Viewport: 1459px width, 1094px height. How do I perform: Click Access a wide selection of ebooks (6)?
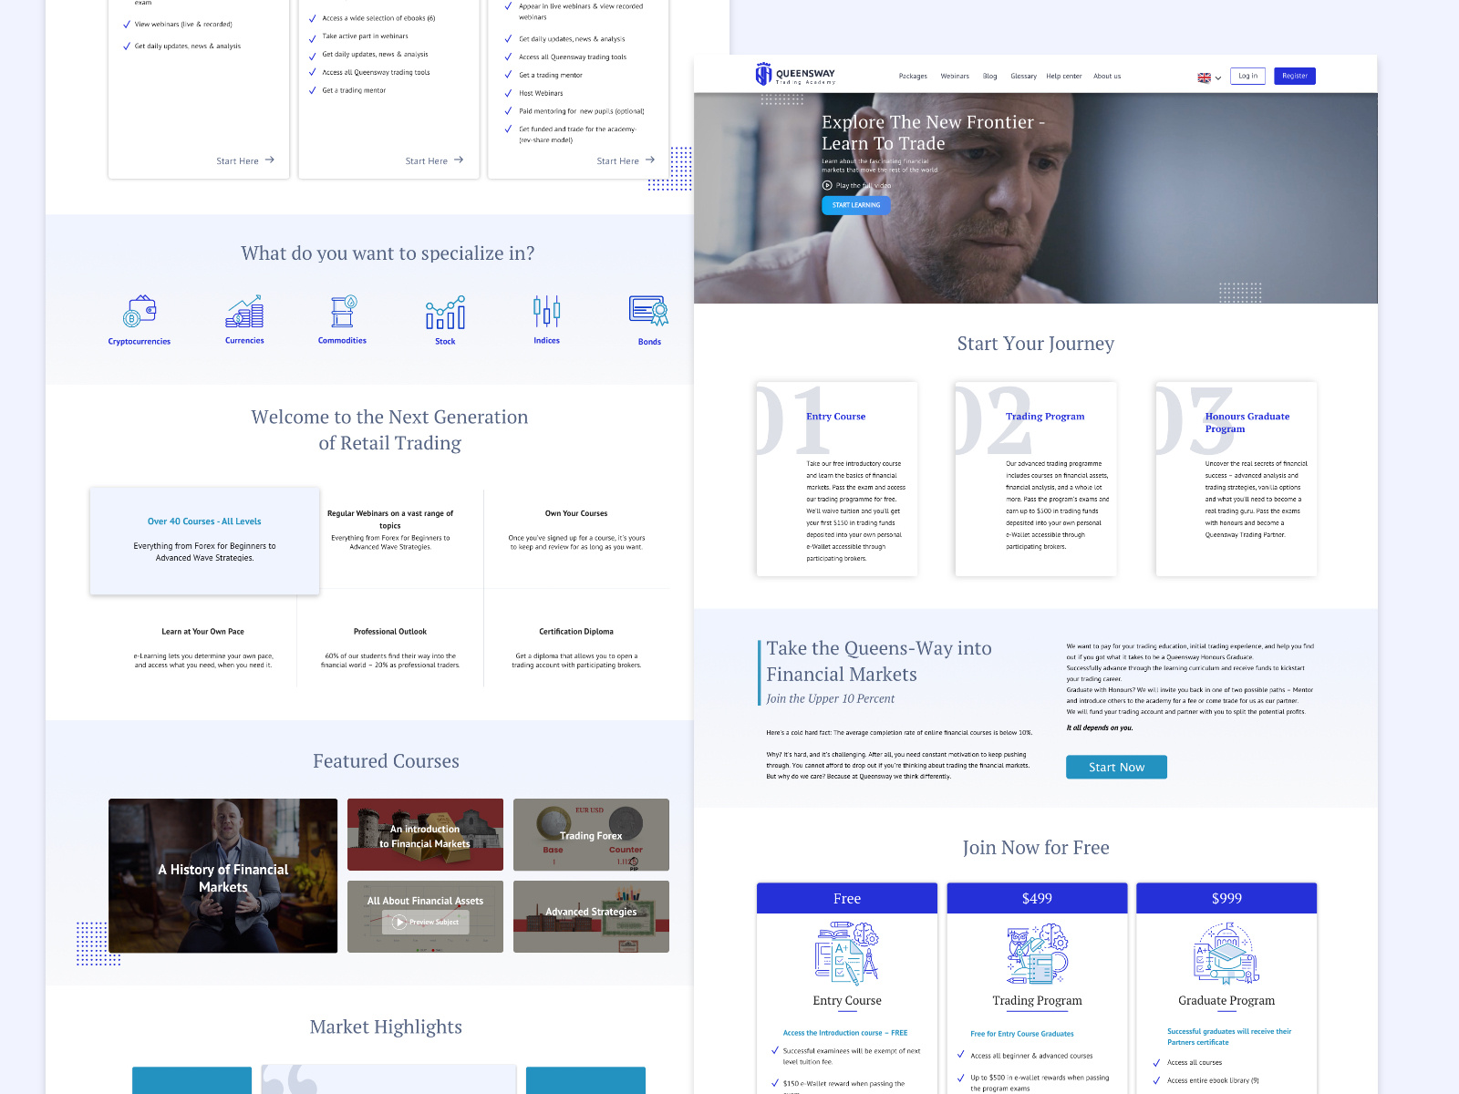coord(378,18)
